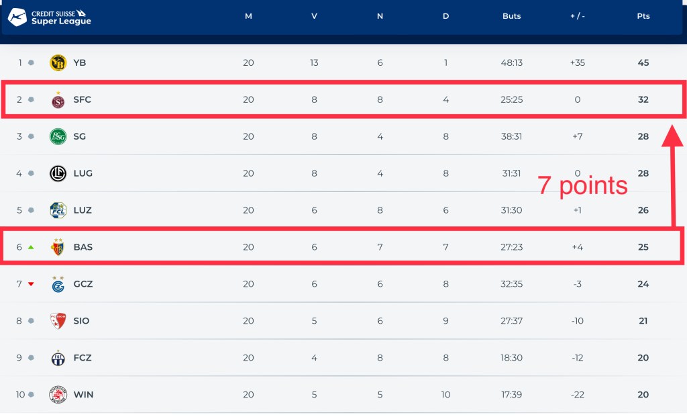Click the Grasshopper GCZ club crest
The height and width of the screenshot is (417, 687).
58,284
